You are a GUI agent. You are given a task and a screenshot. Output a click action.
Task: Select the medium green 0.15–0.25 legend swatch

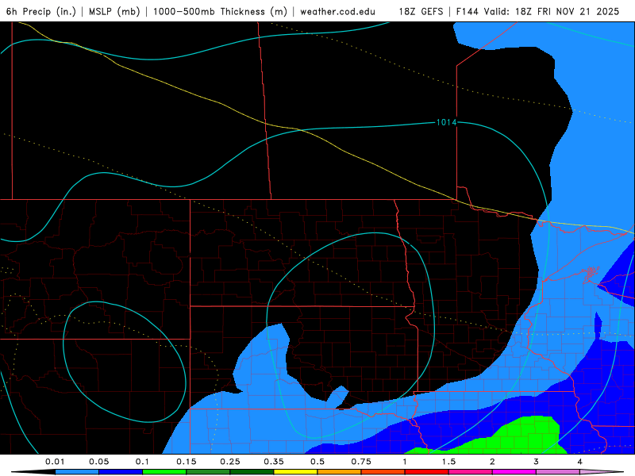[x=208, y=472]
